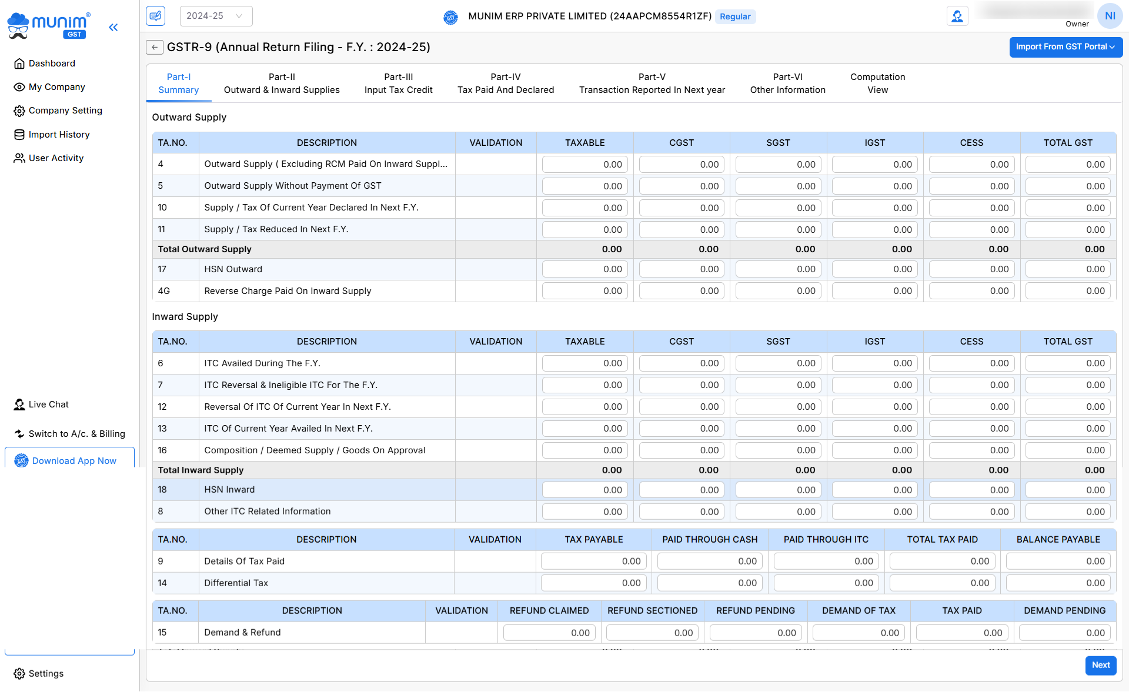Click Taxable field for row 4 Outward Supply

click(585, 165)
